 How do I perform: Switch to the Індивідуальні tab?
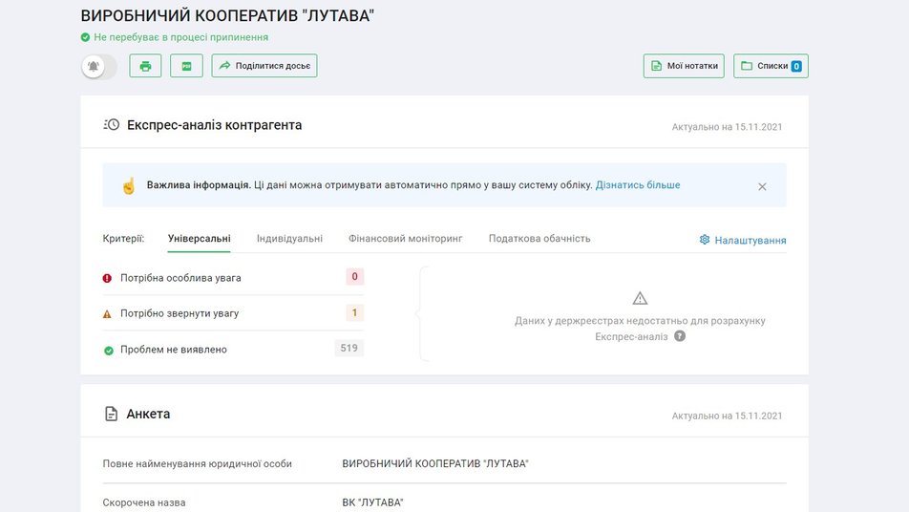click(x=289, y=239)
